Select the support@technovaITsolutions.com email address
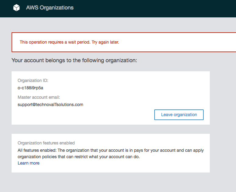Image resolution: width=236 pixels, height=192 pixels. pos(50,105)
